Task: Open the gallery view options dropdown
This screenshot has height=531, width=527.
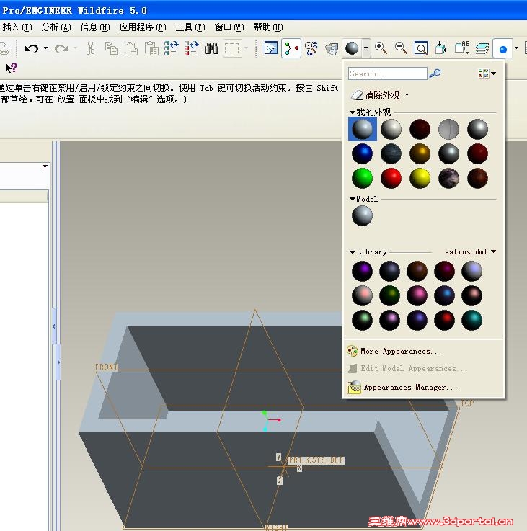Action: tap(487, 73)
